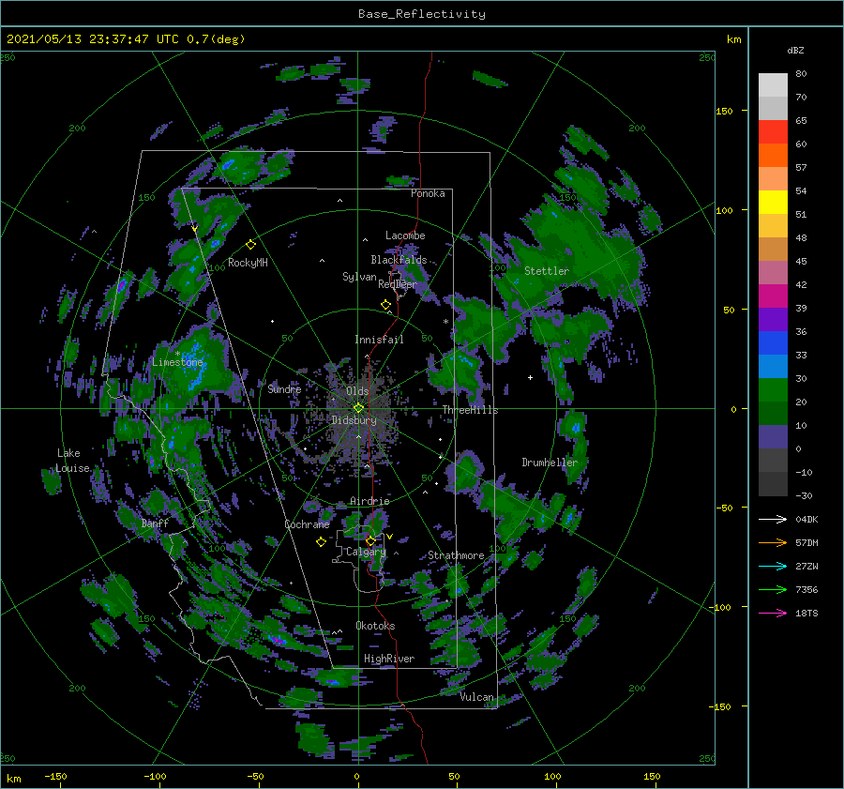
Task: Click the Ponoka city label
Action: tap(428, 193)
